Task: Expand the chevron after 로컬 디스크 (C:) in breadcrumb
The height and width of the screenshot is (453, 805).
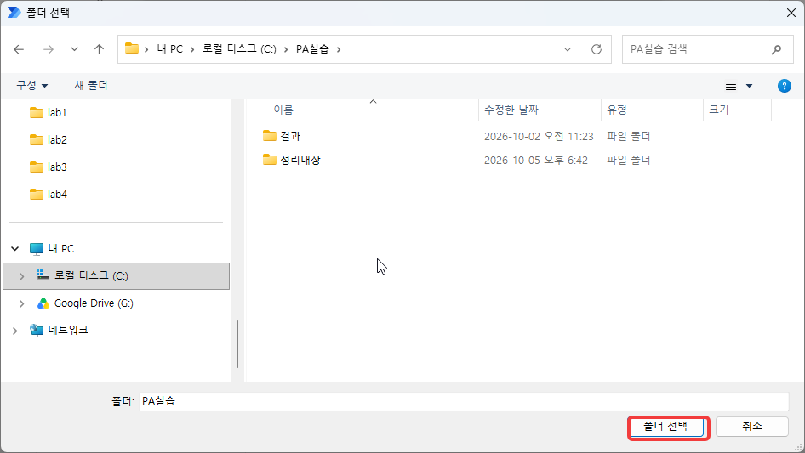Action: [x=286, y=49]
